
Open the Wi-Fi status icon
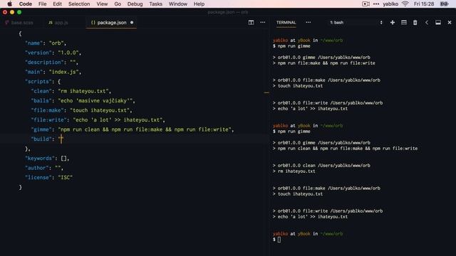click(405, 4)
